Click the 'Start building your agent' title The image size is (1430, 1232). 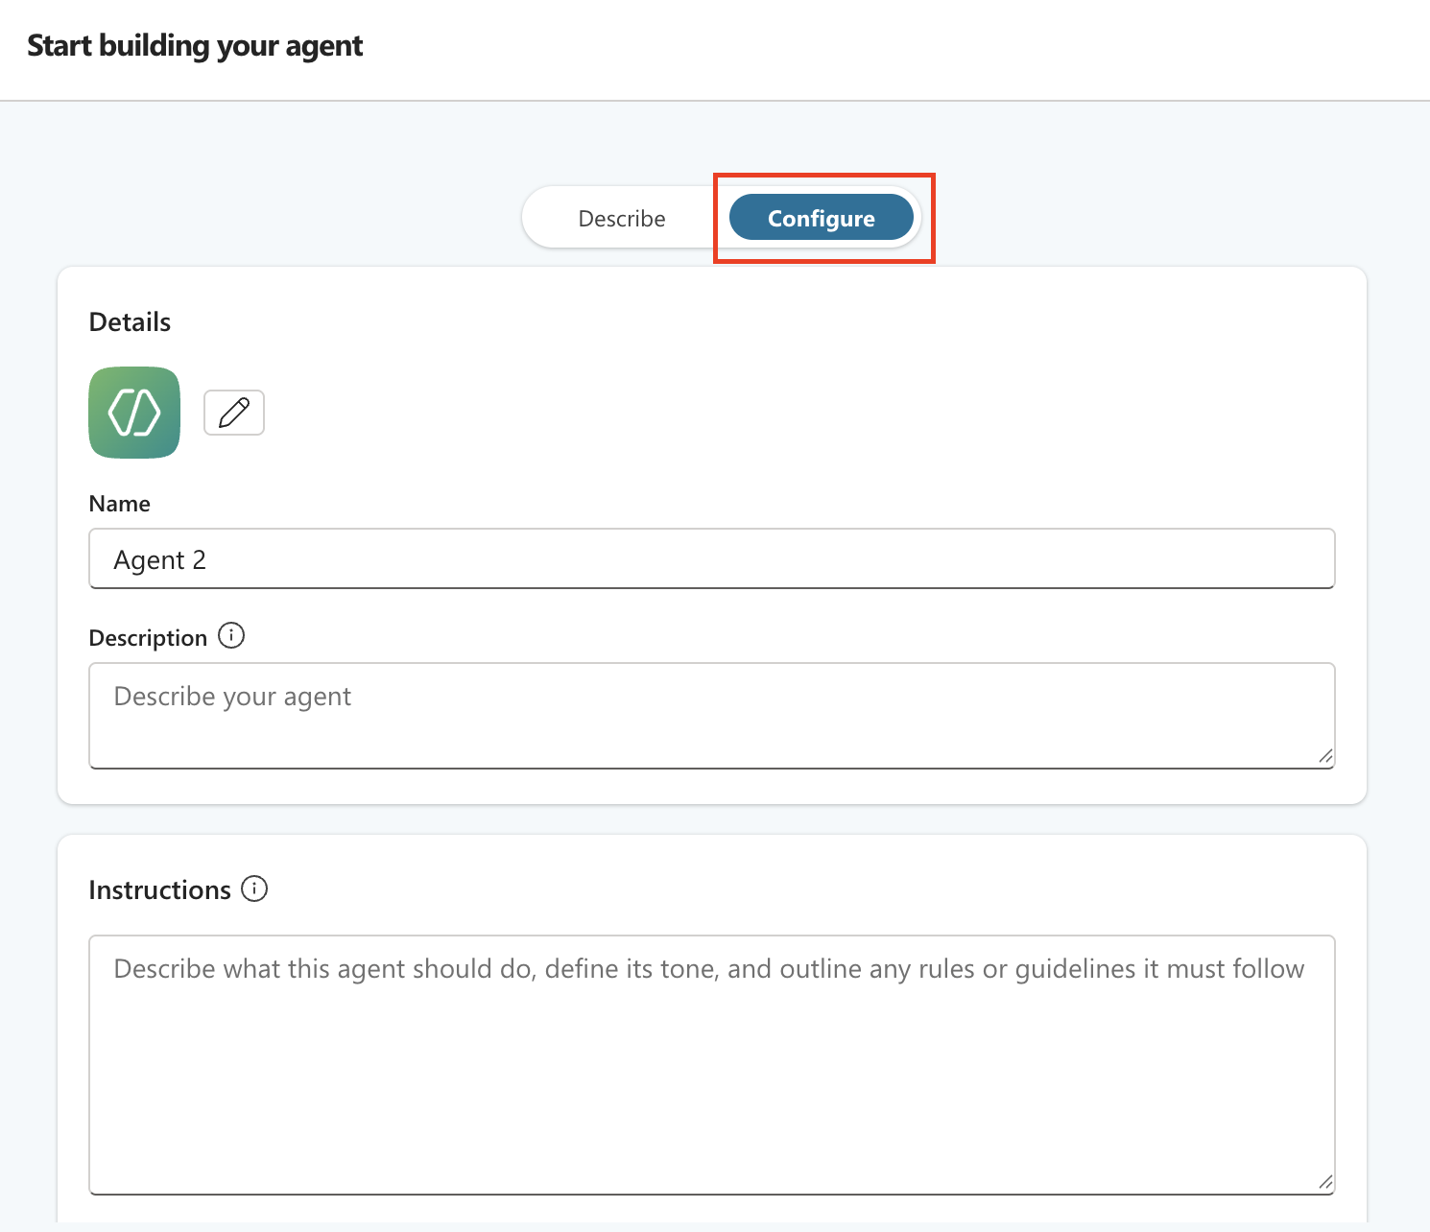pyautogui.click(x=195, y=46)
